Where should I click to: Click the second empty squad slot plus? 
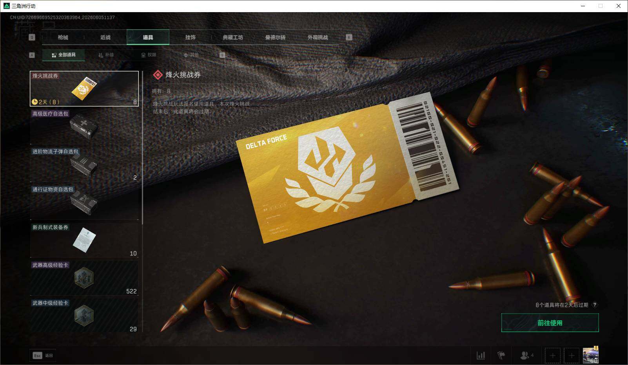tap(572, 356)
